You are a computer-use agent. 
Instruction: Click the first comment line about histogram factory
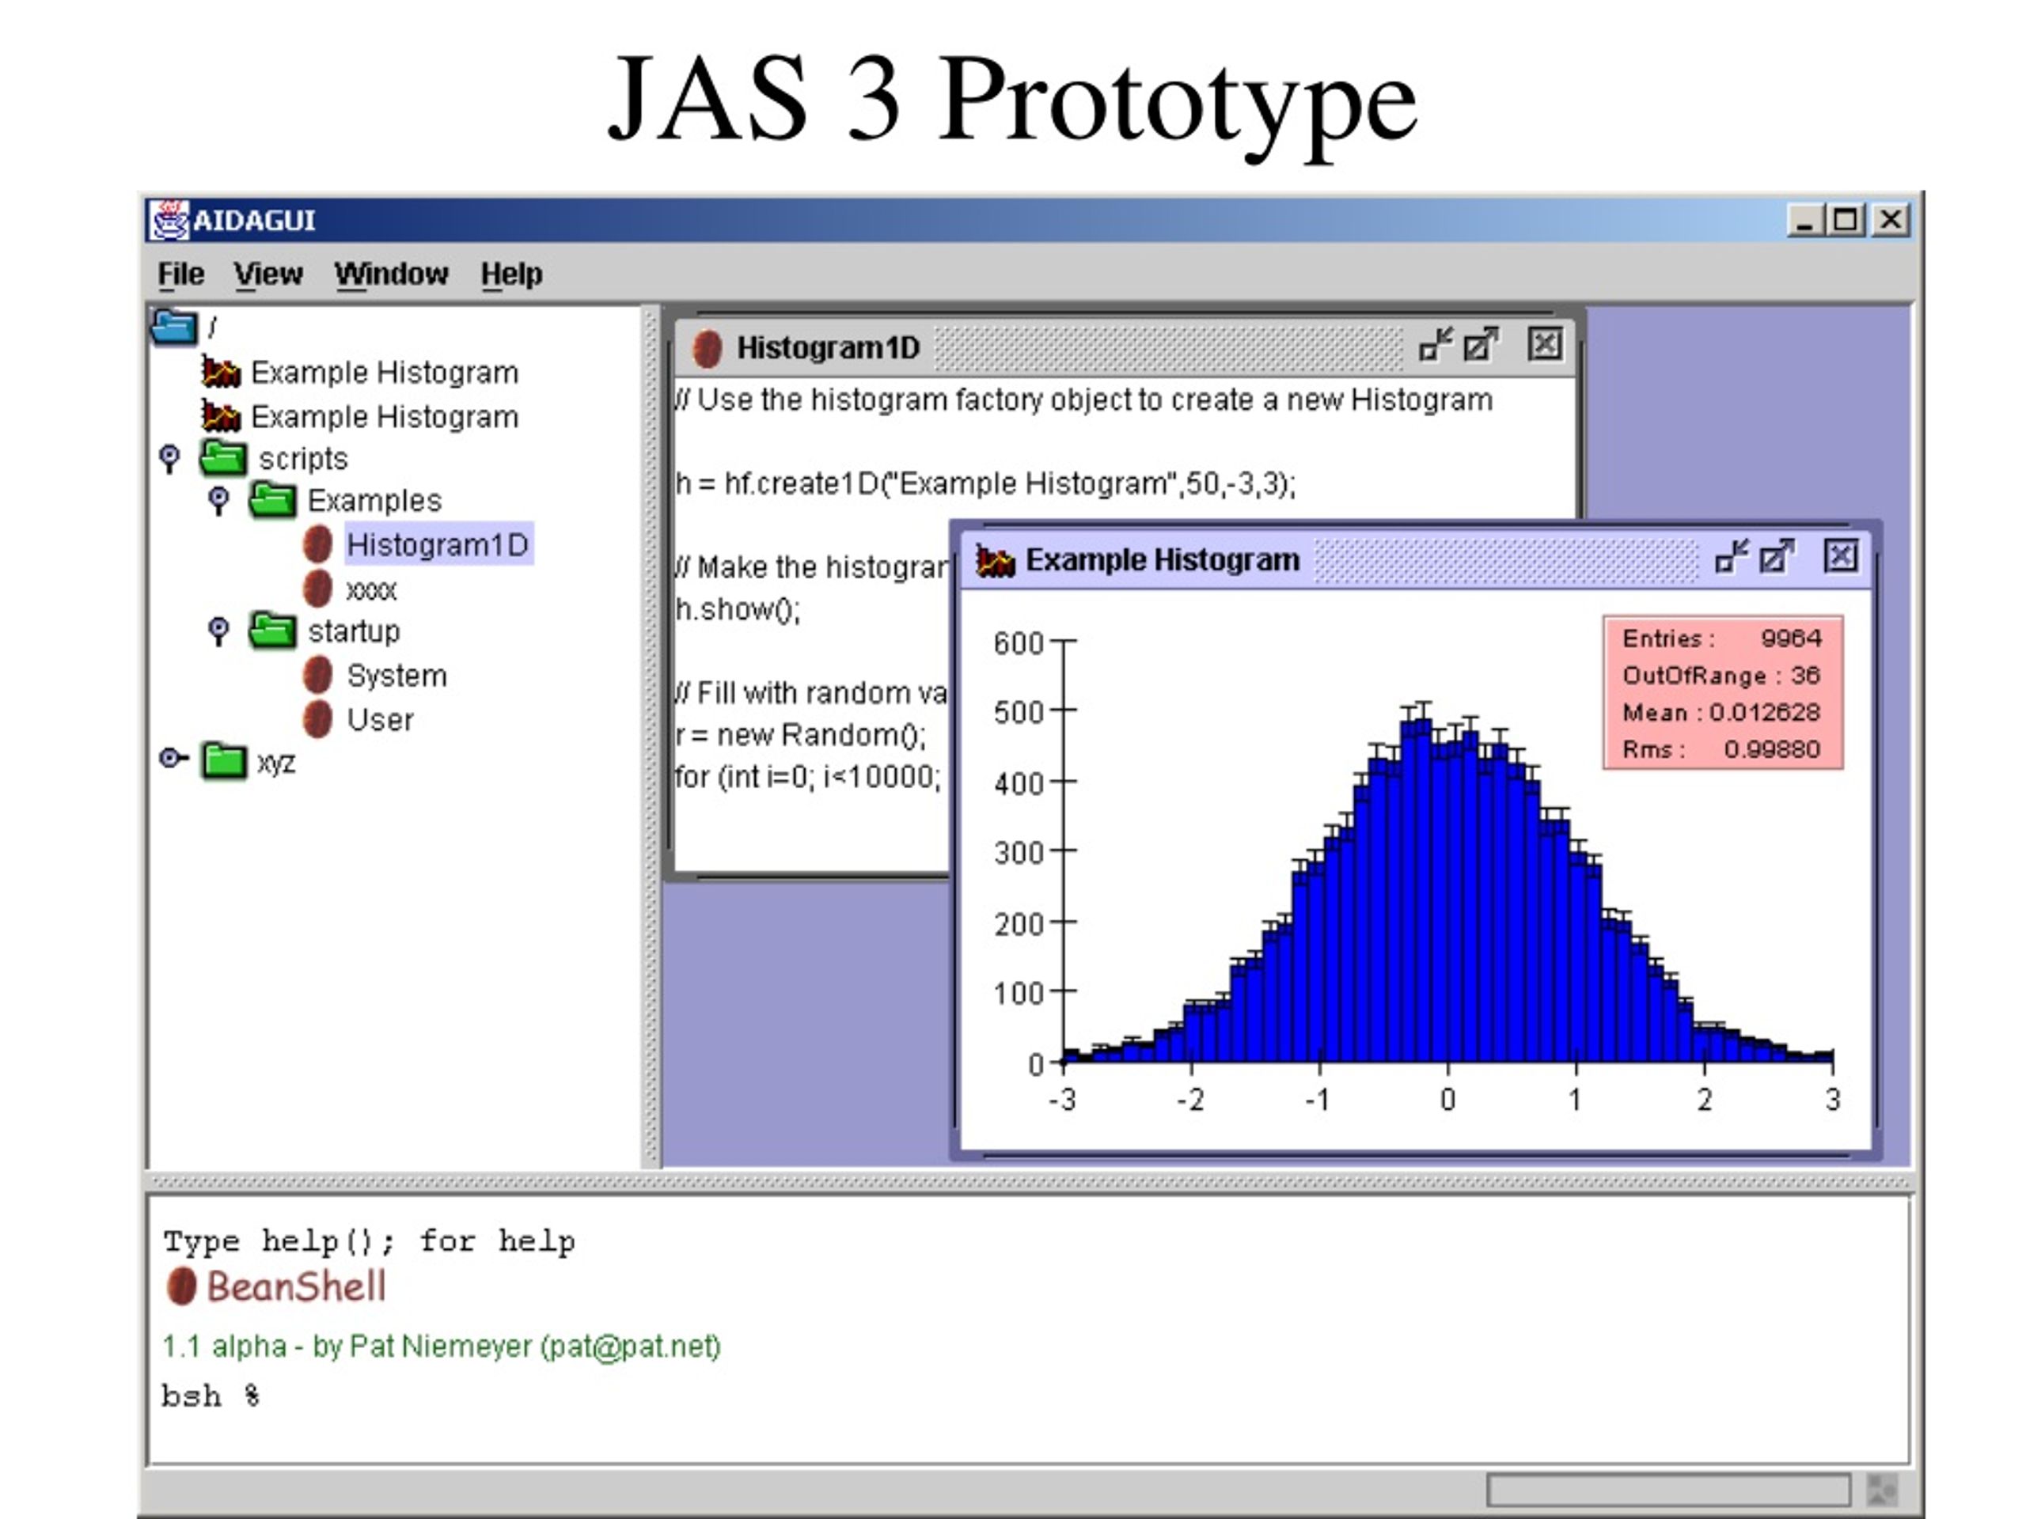coord(1084,400)
